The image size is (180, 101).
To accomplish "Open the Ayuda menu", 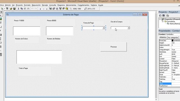I will (101, 5).
